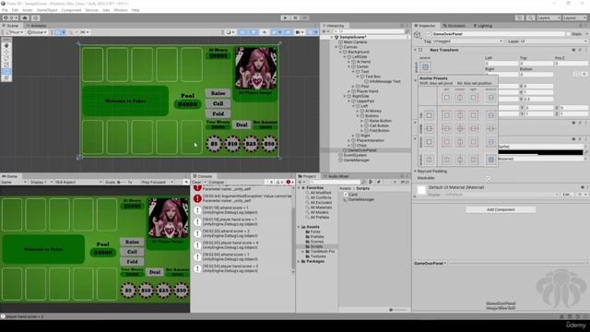This screenshot has height=332, width=590.
Task: Choose top-left anchor preset
Action: point(446,115)
